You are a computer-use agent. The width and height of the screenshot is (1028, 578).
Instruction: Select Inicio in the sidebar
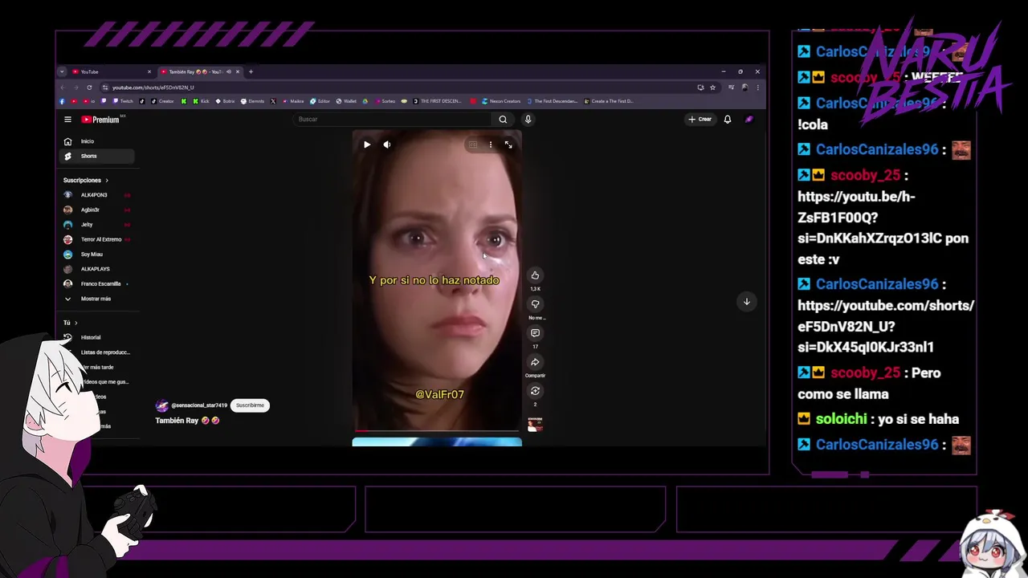pos(96,141)
